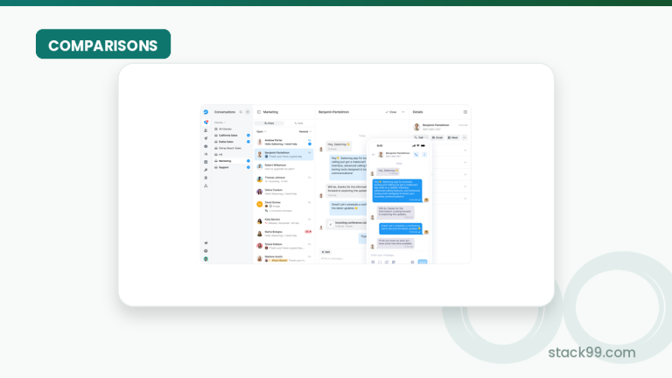Select the California Sales inbox
The height and width of the screenshot is (378, 672).
231,136
